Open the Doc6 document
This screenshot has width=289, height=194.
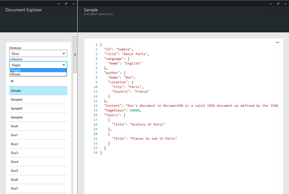pos(38,180)
